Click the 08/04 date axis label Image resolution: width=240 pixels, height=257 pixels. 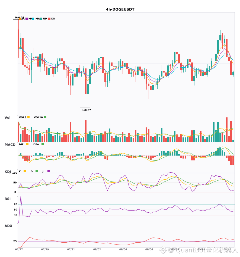click(123, 249)
